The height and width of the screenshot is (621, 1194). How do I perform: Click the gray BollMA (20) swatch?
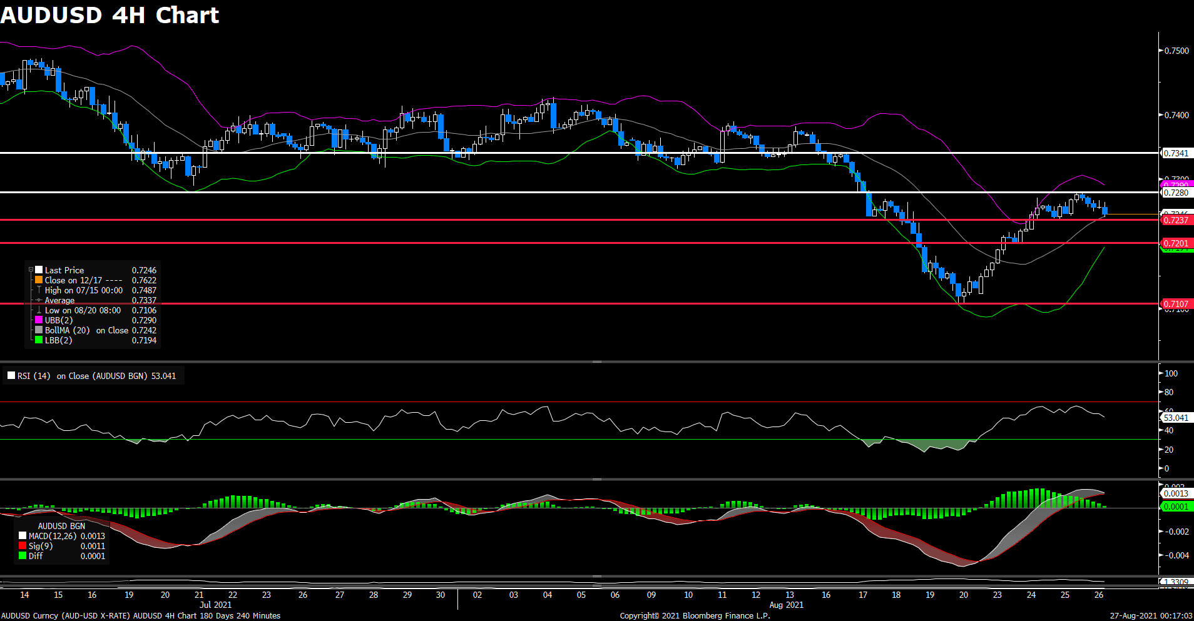click(x=39, y=330)
